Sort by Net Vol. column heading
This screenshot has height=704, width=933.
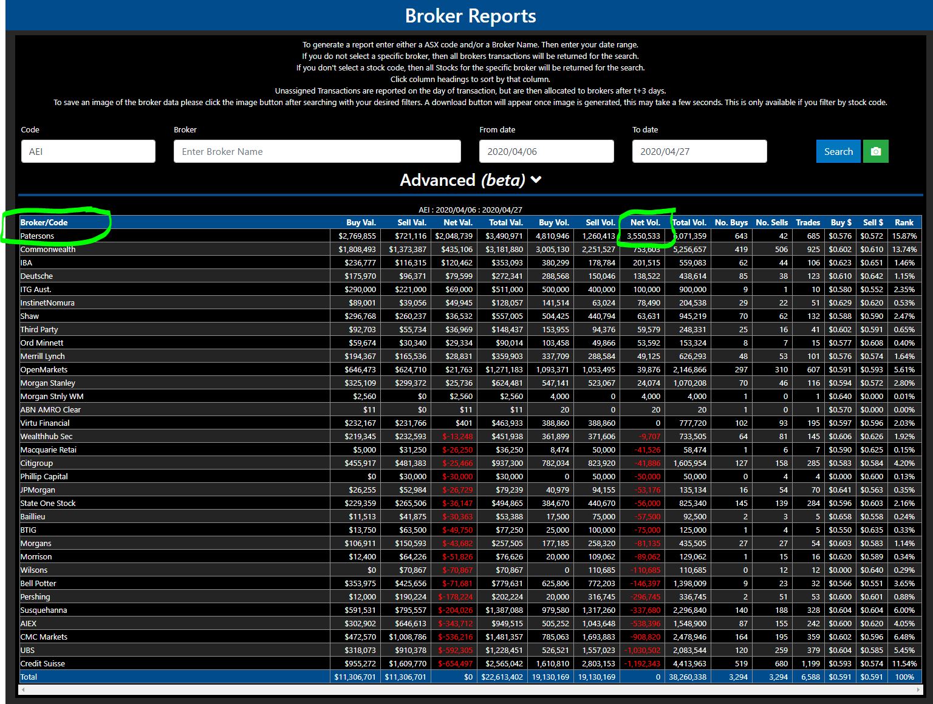(x=645, y=222)
